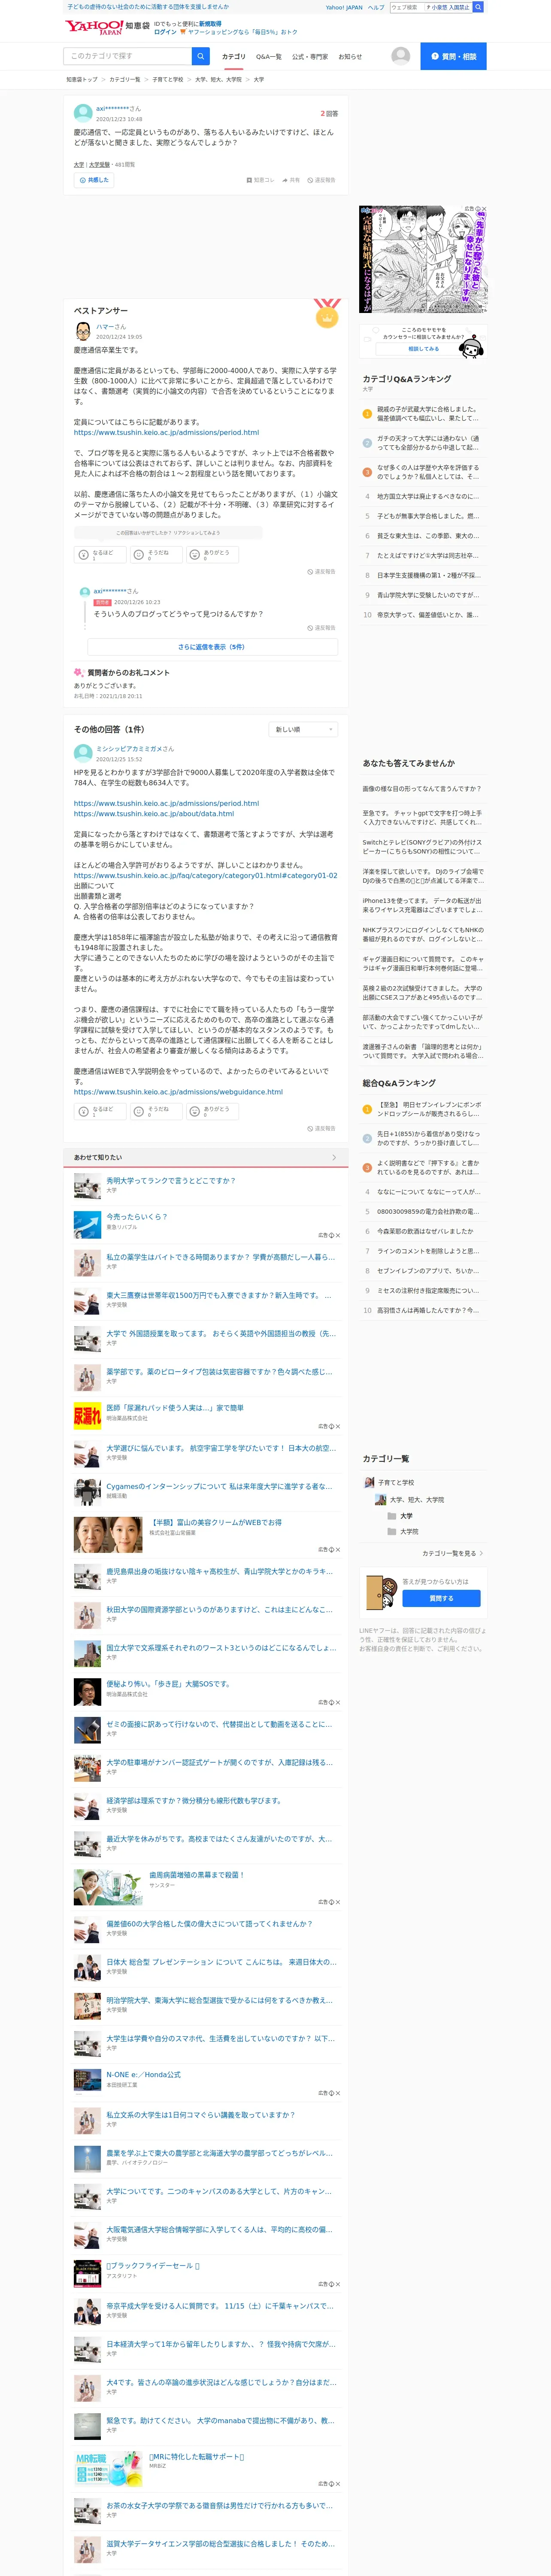Image resolution: width=551 pixels, height=2576 pixels.
Task: Click 知恵袋トップ breadcrumb
Action: point(82,79)
